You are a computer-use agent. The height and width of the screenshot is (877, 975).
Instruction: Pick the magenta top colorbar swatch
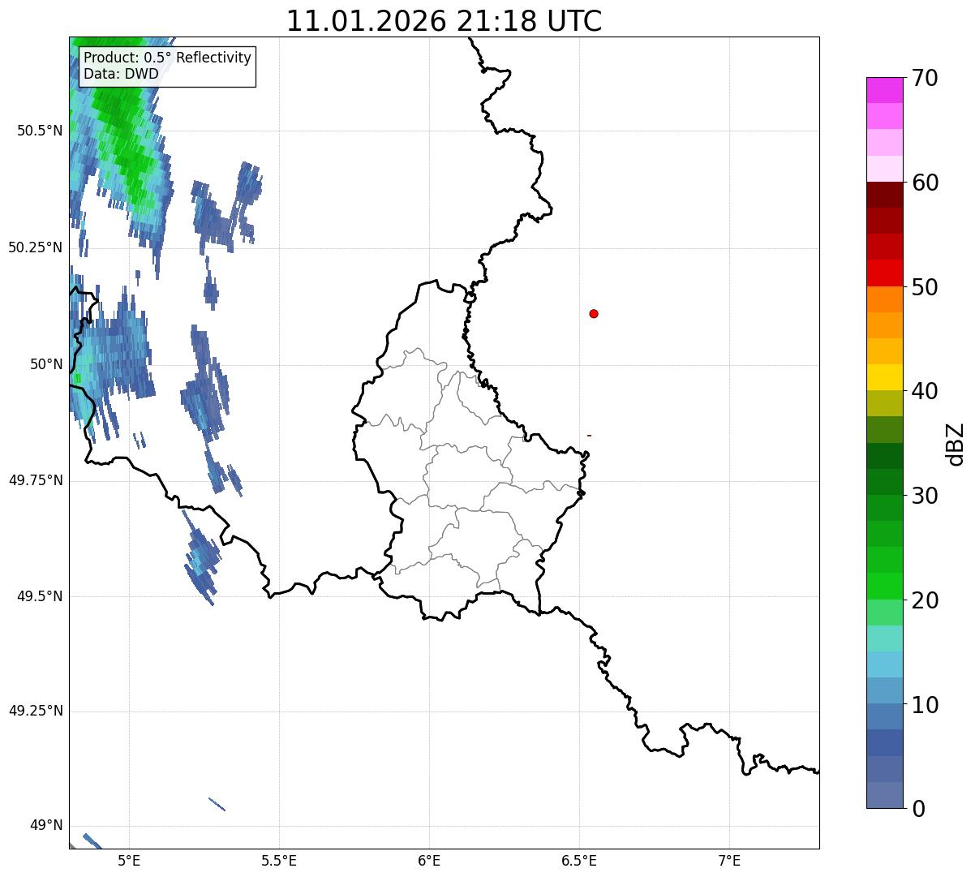click(884, 90)
